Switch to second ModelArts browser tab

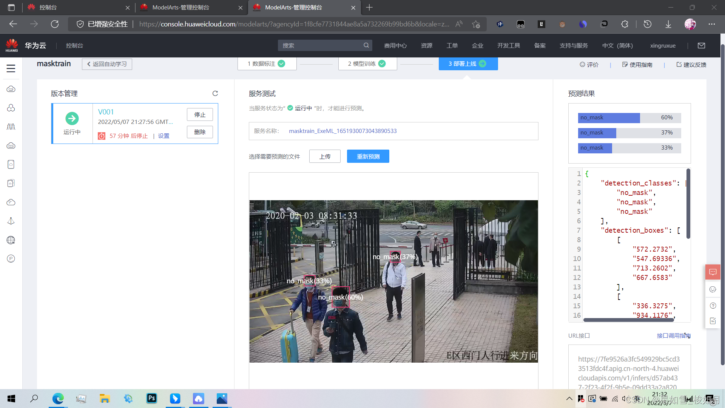[x=191, y=8]
